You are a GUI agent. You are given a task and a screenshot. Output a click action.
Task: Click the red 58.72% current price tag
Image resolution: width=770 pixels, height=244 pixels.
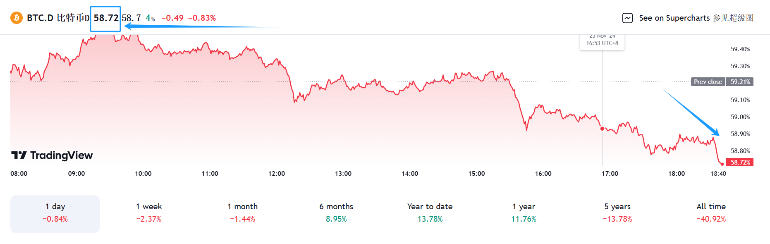740,163
